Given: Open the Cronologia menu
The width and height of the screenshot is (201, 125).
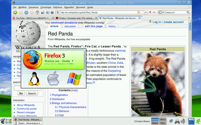Looking at the screenshot, I should click(46, 7).
